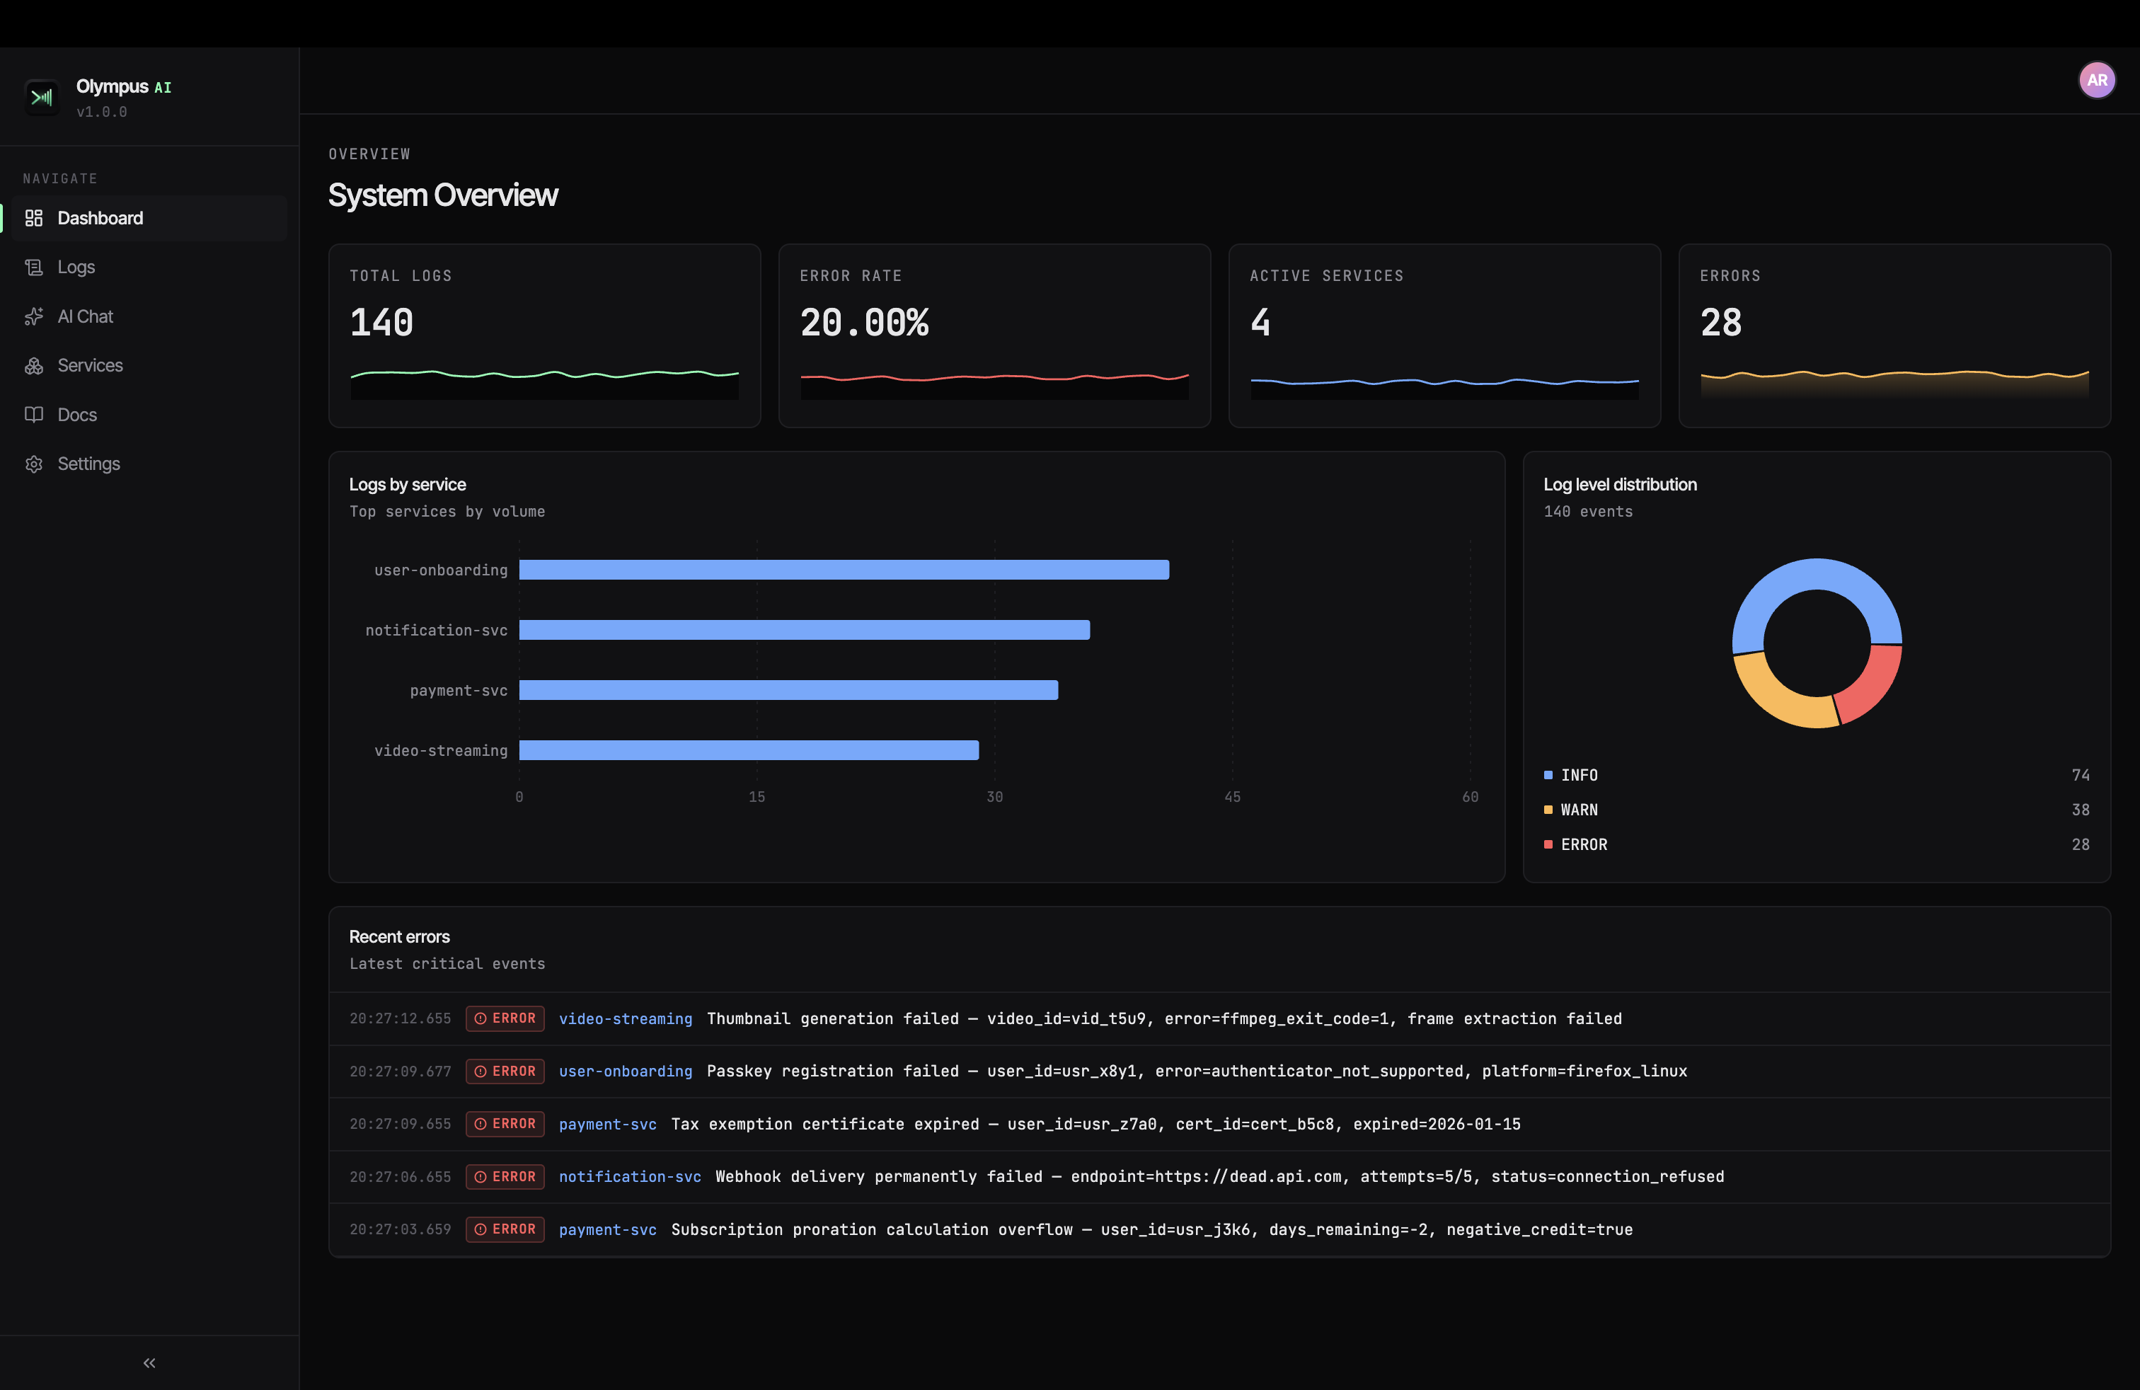Click the notification-svc link in recent errors
This screenshot has height=1390, width=2140.
629,1177
